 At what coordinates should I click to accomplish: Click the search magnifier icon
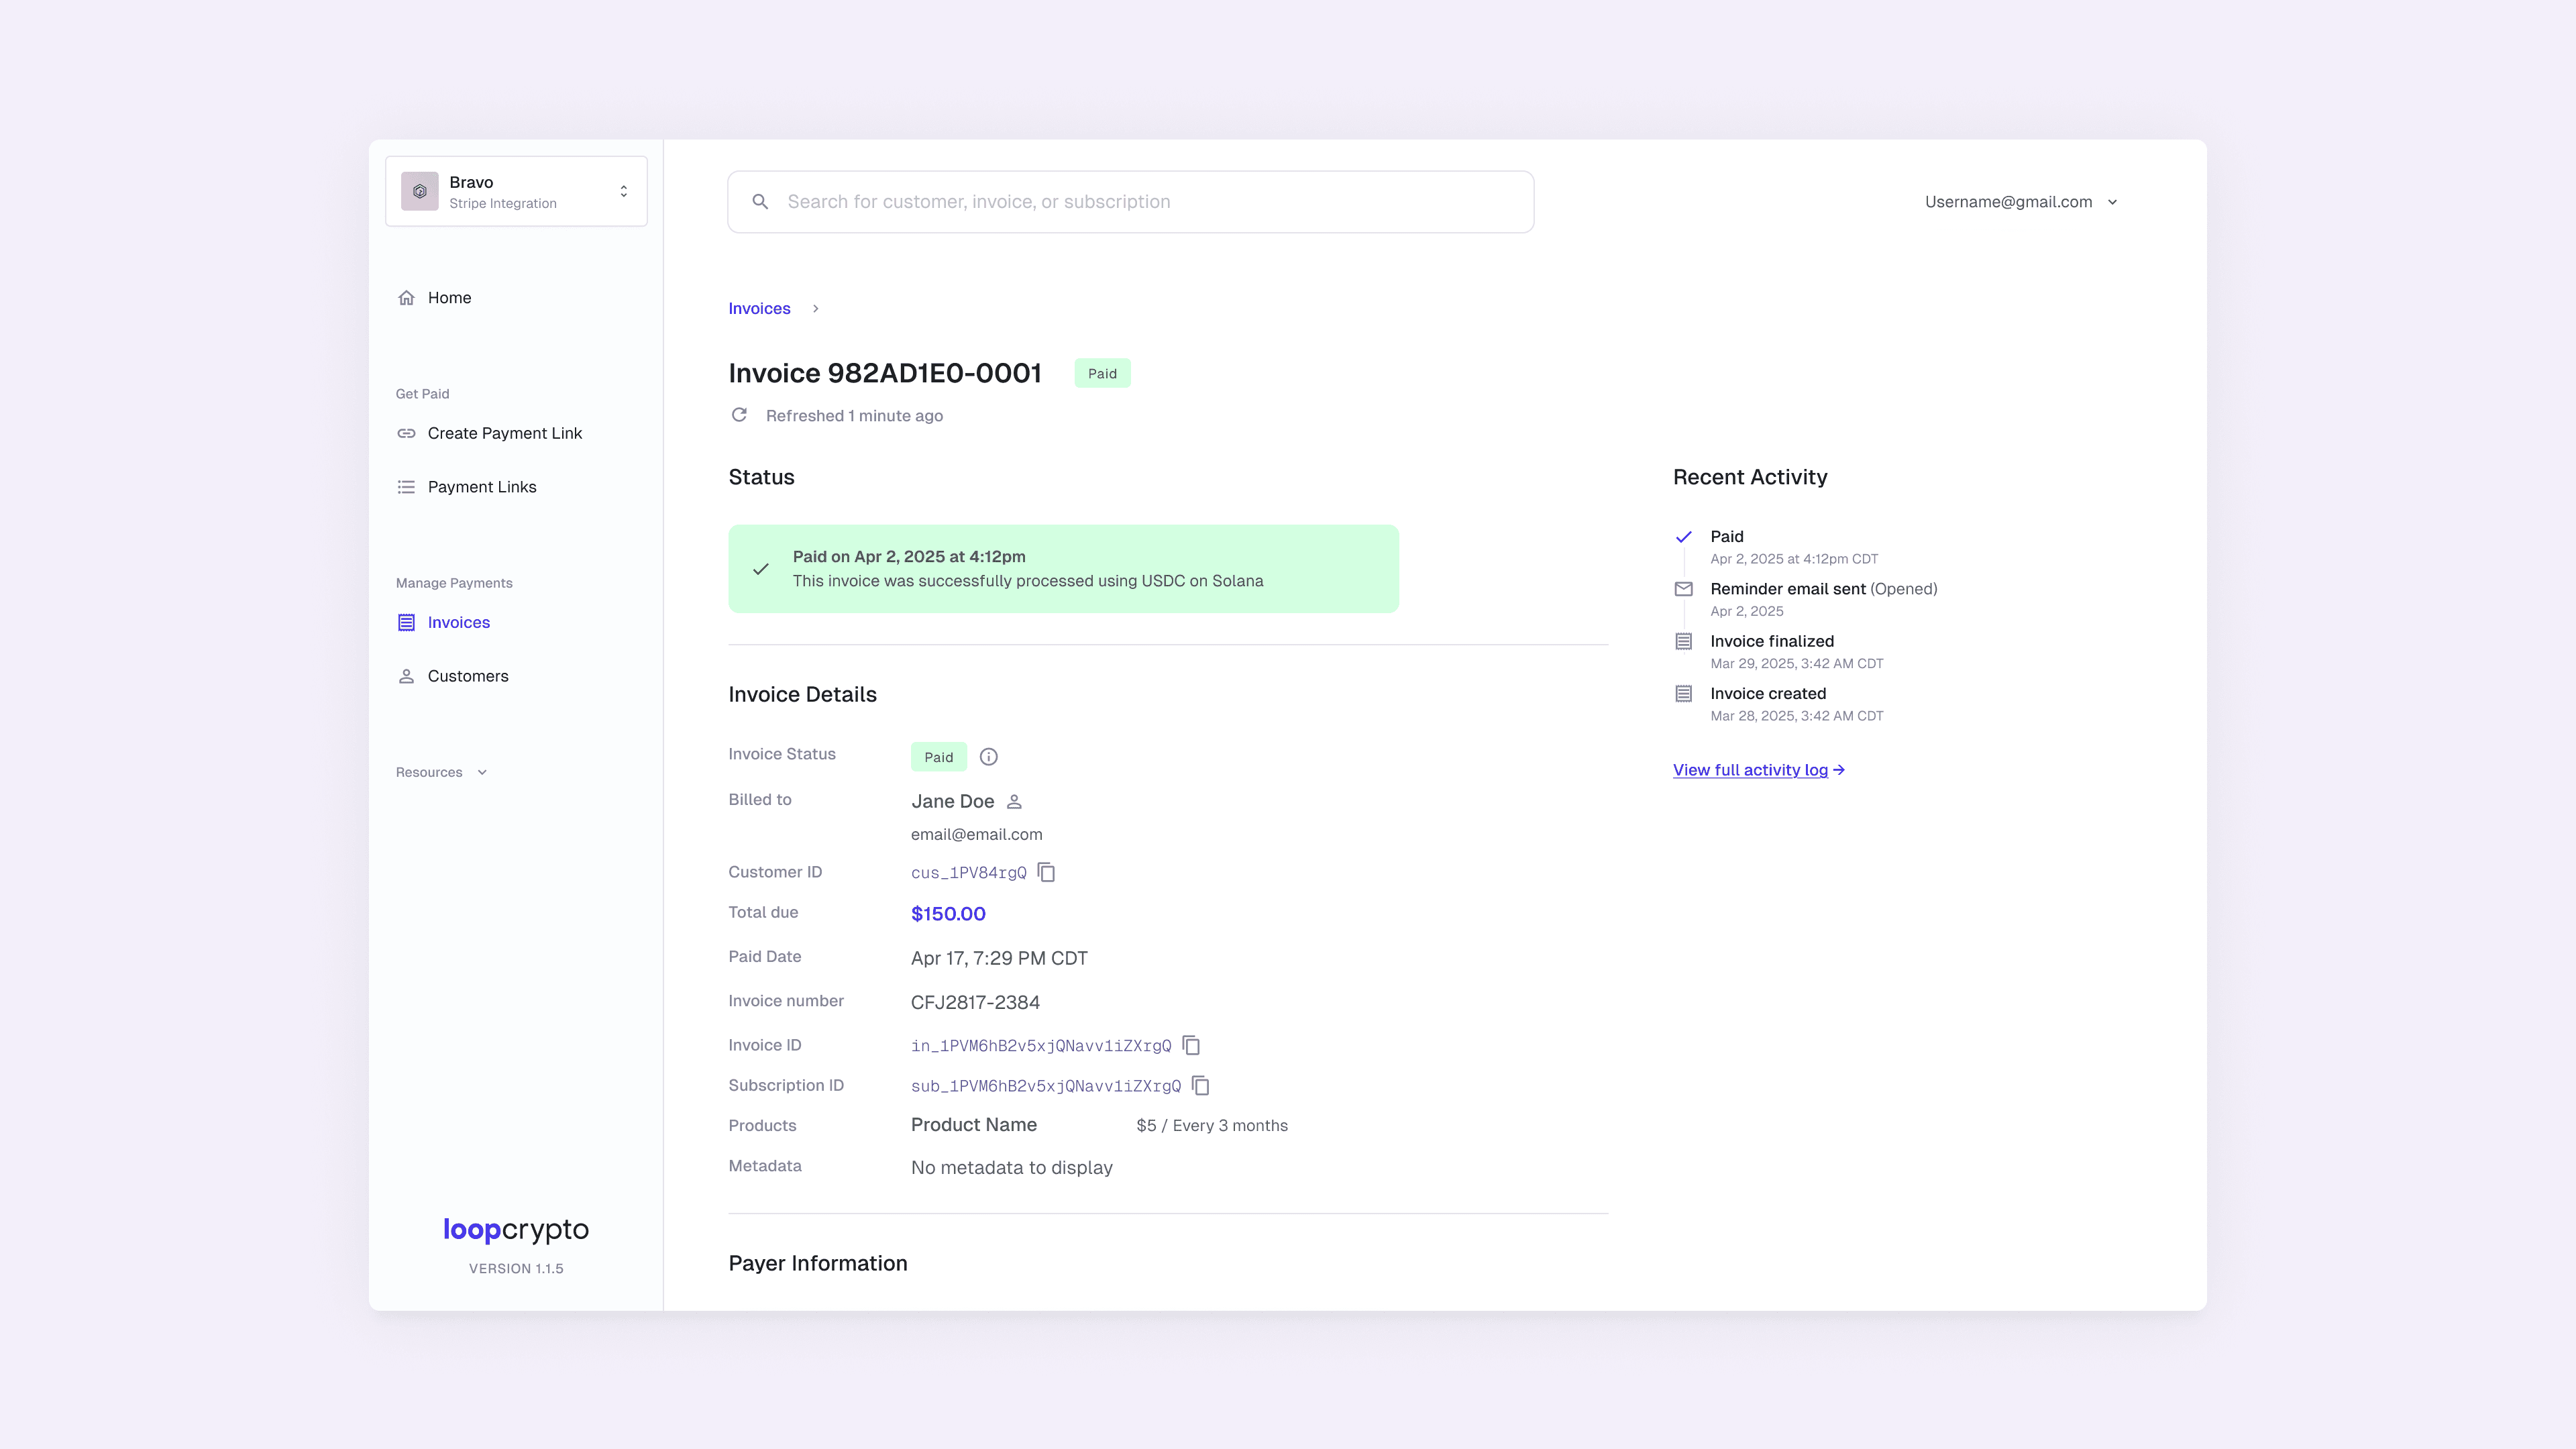(x=760, y=202)
